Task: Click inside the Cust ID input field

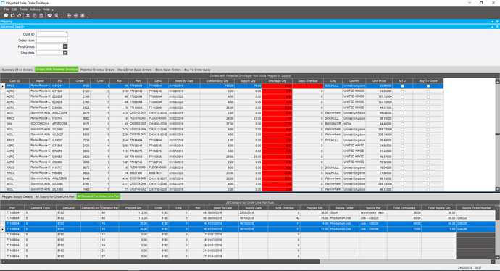Action: click(x=52, y=34)
